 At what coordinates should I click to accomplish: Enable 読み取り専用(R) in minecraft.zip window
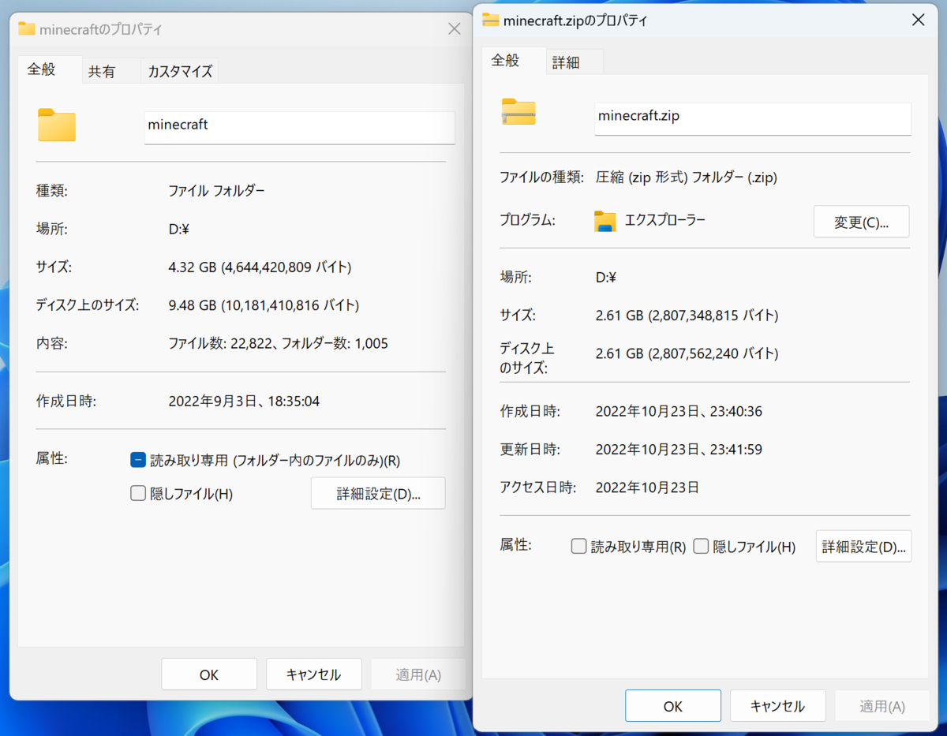(x=578, y=547)
